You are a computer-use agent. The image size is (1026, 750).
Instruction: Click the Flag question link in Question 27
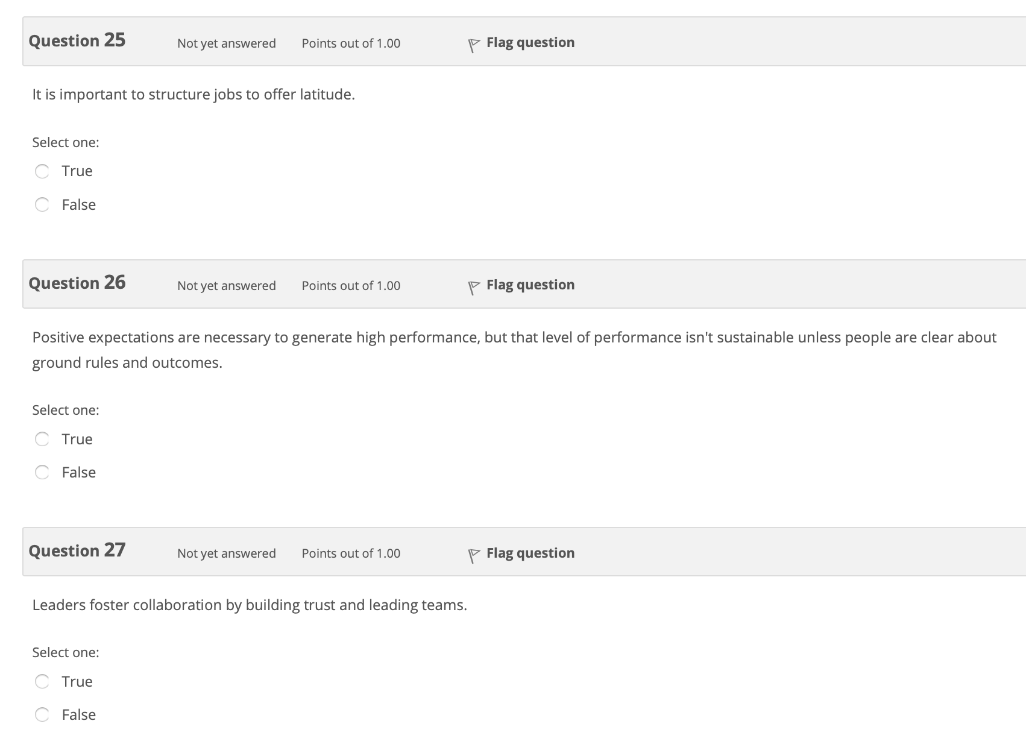point(530,553)
